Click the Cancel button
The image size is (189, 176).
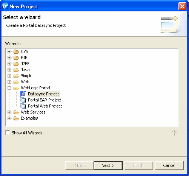pyautogui.click(x=169, y=165)
